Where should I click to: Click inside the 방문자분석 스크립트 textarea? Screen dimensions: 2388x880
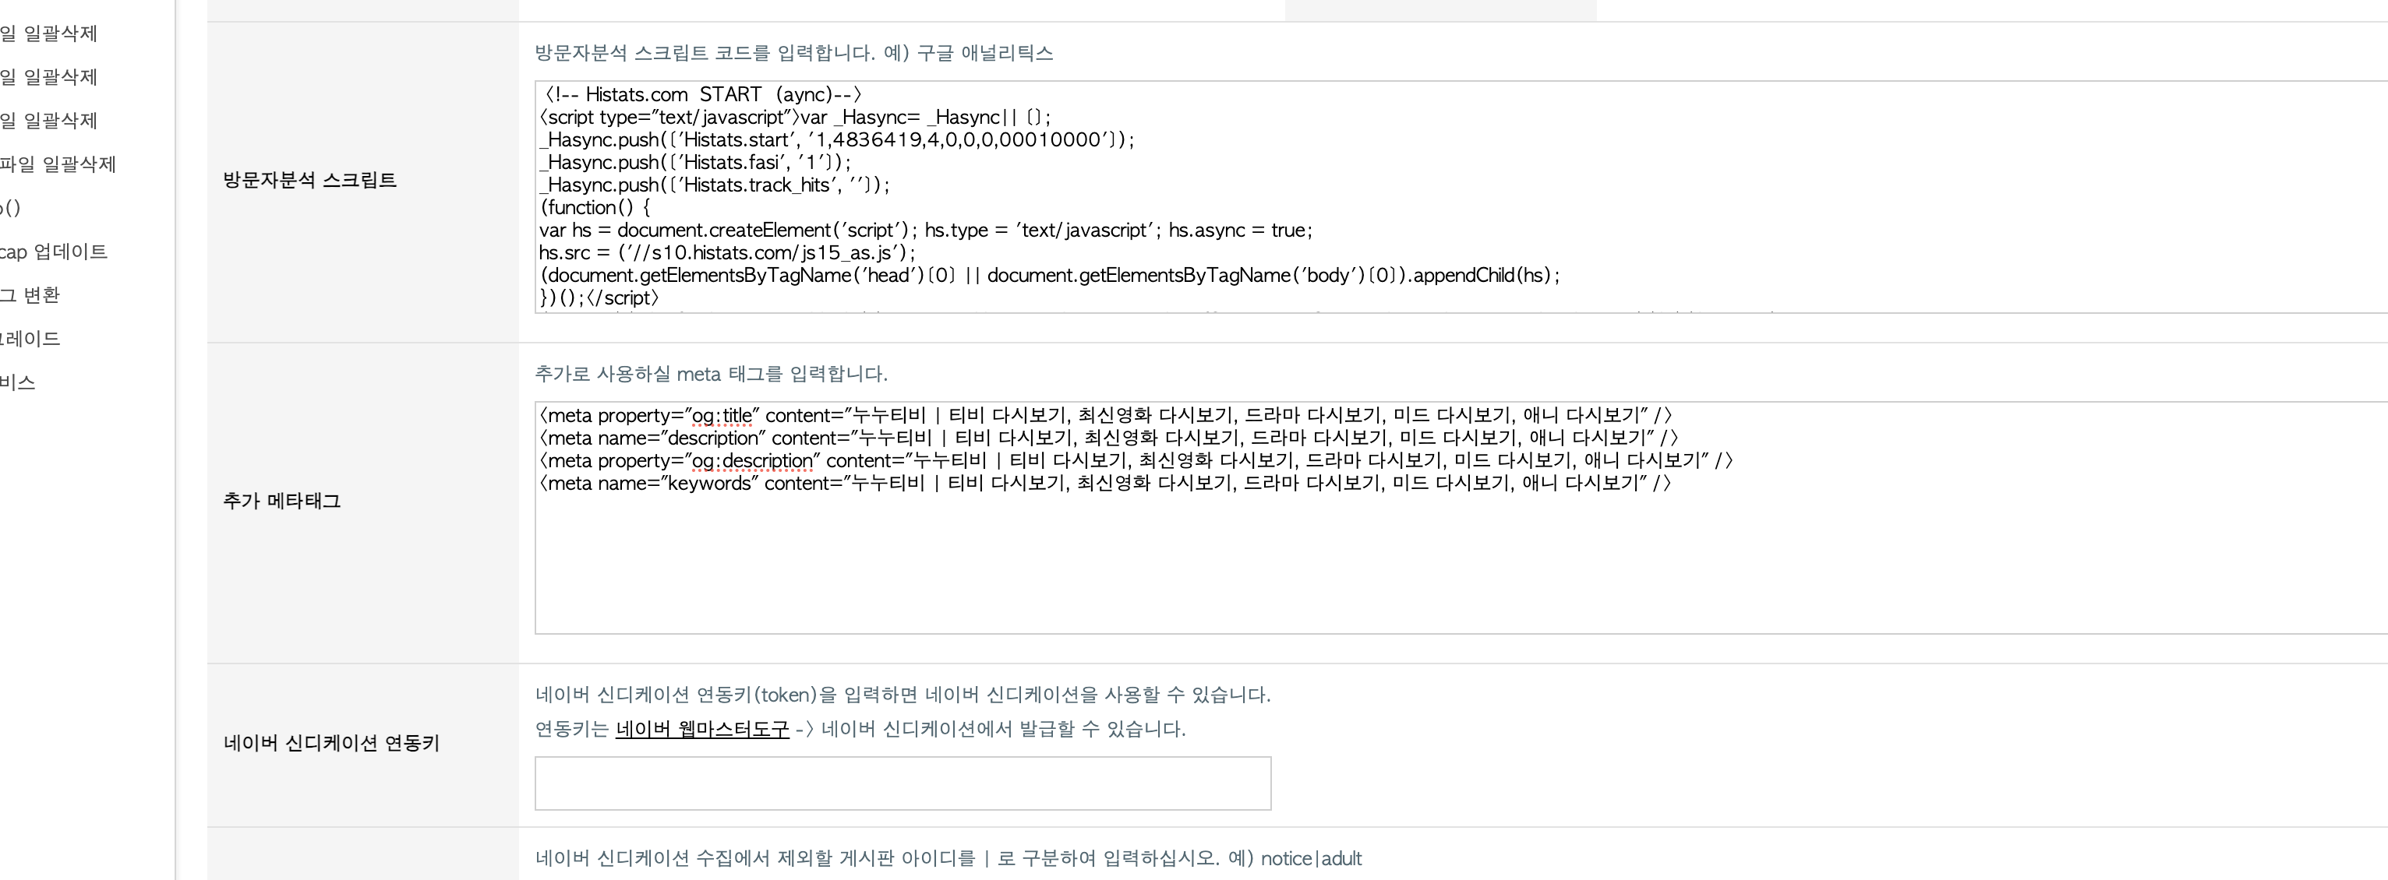1461,196
